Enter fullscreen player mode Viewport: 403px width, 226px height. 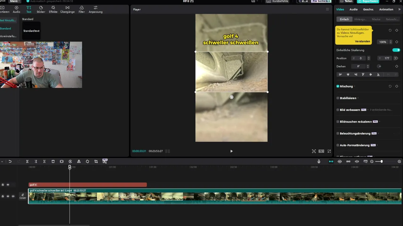pos(329,151)
